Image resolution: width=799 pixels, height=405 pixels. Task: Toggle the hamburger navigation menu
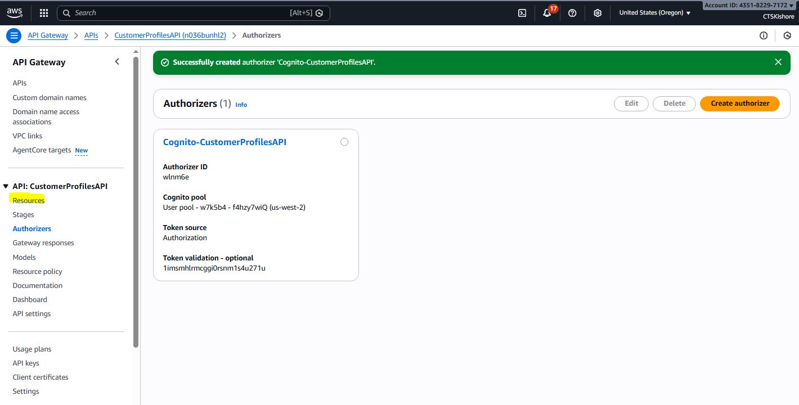[x=14, y=35]
